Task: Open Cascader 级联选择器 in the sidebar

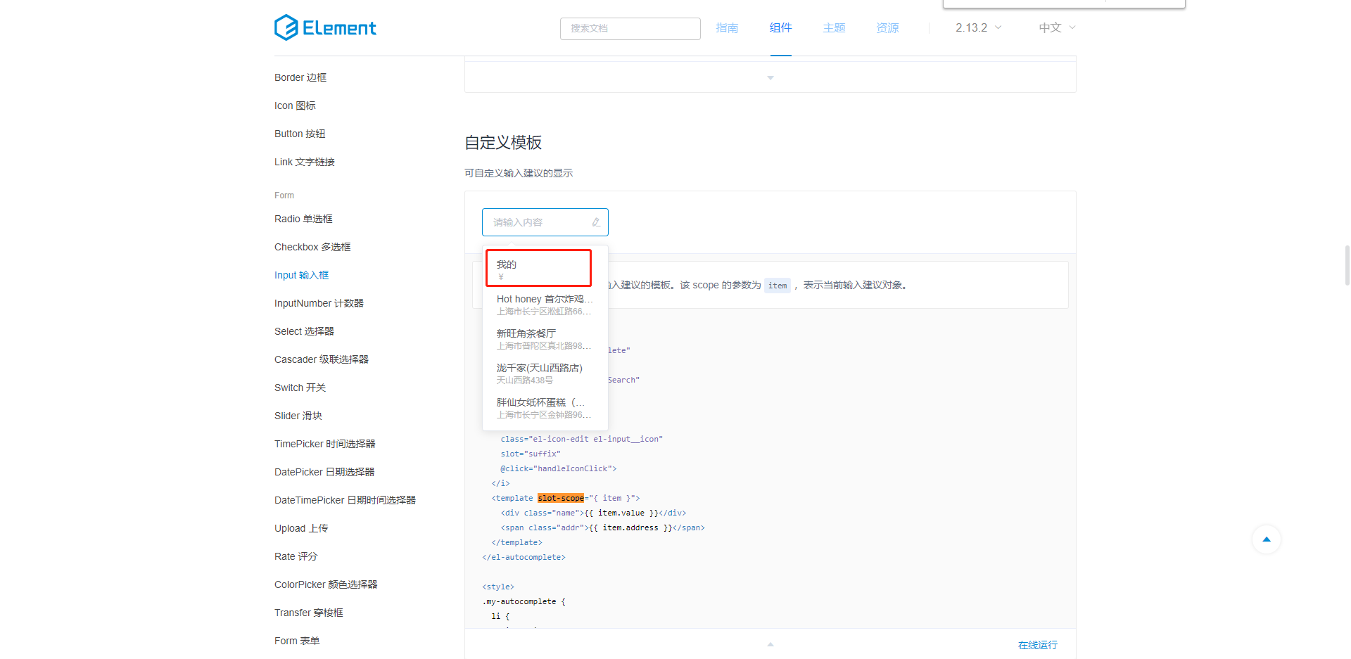Action: click(x=322, y=359)
